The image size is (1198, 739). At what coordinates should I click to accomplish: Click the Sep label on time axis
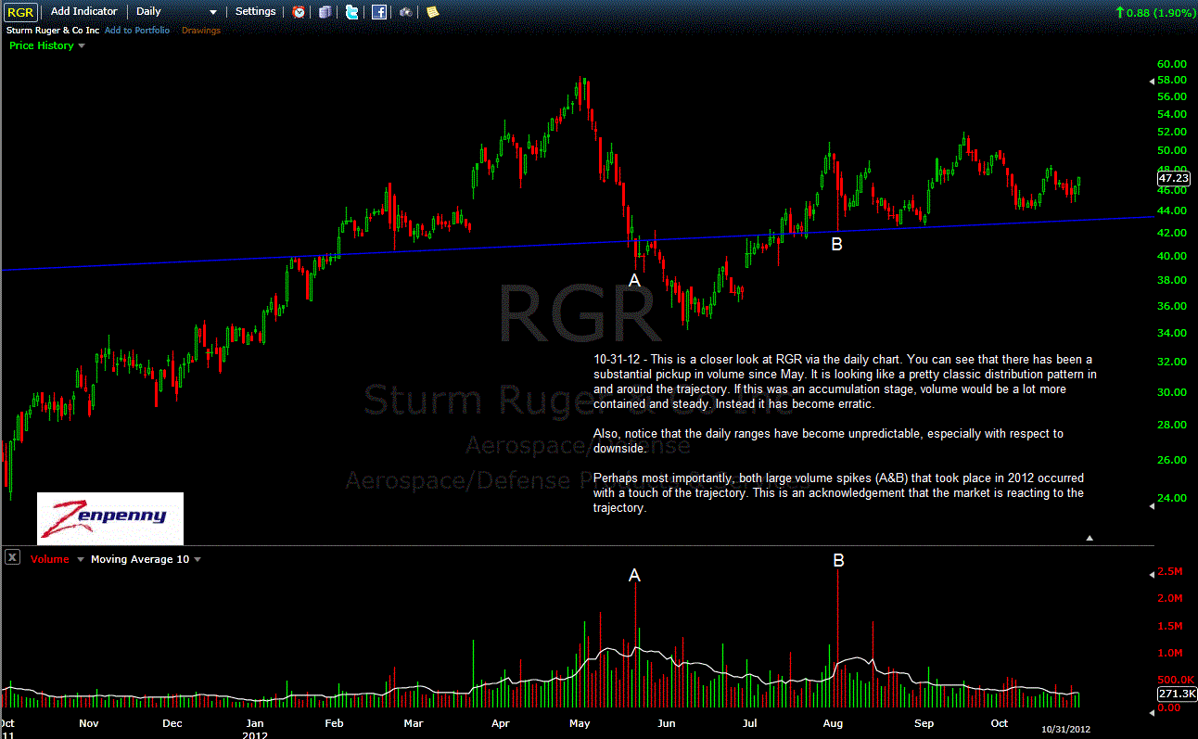[x=924, y=722]
